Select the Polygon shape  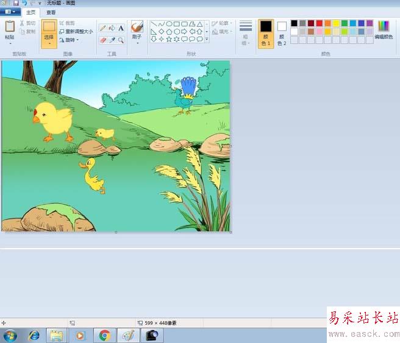point(192,24)
